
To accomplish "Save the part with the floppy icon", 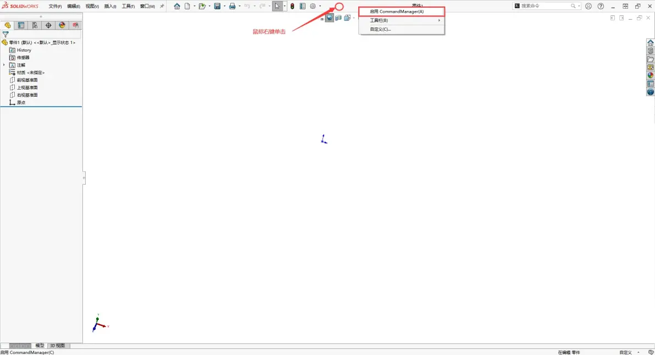I will pyautogui.click(x=217, y=6).
